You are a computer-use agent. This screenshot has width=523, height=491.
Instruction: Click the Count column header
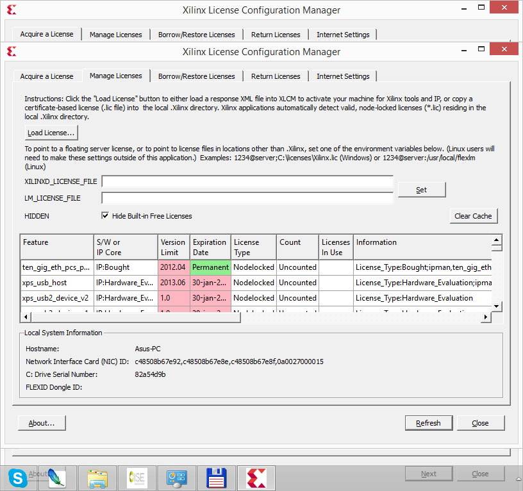pyautogui.click(x=297, y=247)
